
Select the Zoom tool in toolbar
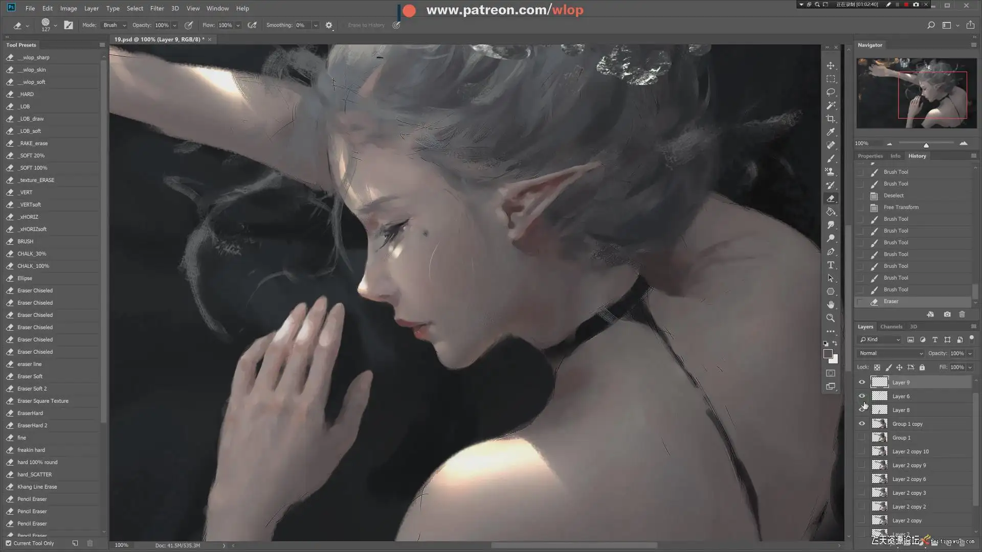(831, 318)
